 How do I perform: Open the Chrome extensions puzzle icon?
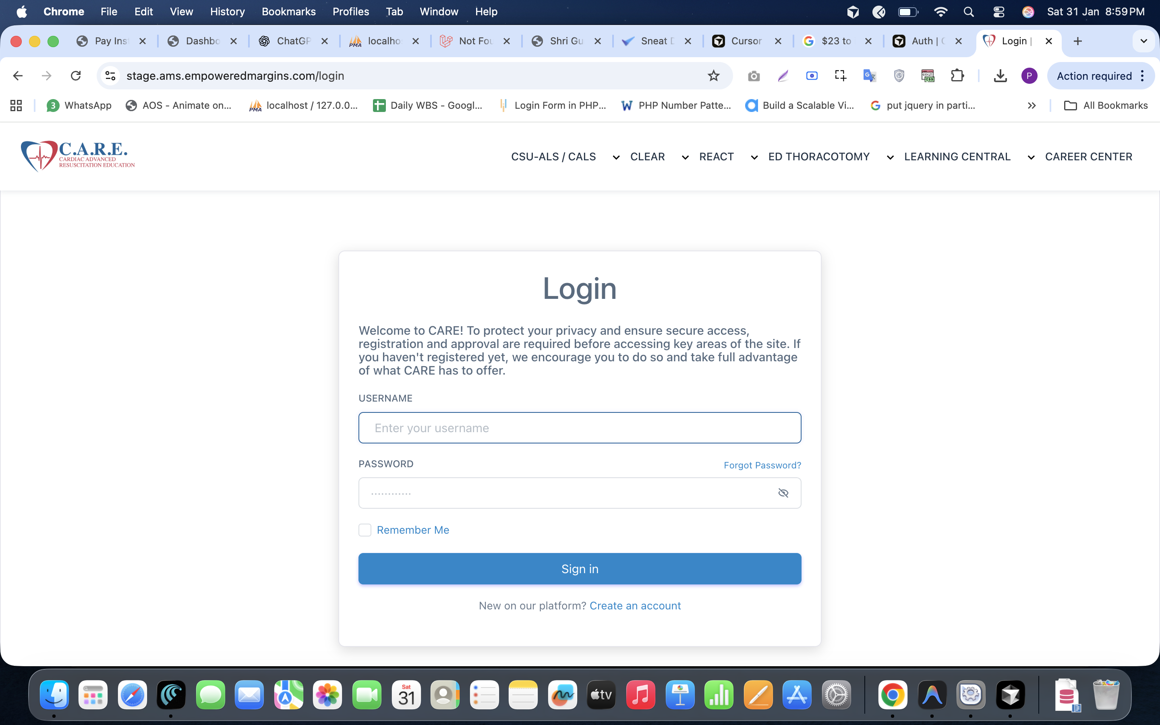(x=957, y=76)
